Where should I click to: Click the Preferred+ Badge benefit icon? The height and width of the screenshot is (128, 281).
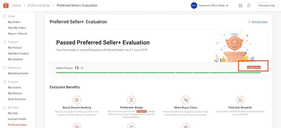(x=131, y=100)
